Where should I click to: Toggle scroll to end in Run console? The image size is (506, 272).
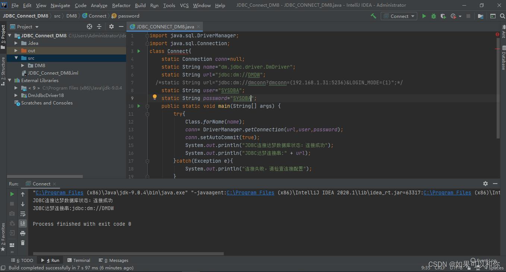click(x=23, y=223)
